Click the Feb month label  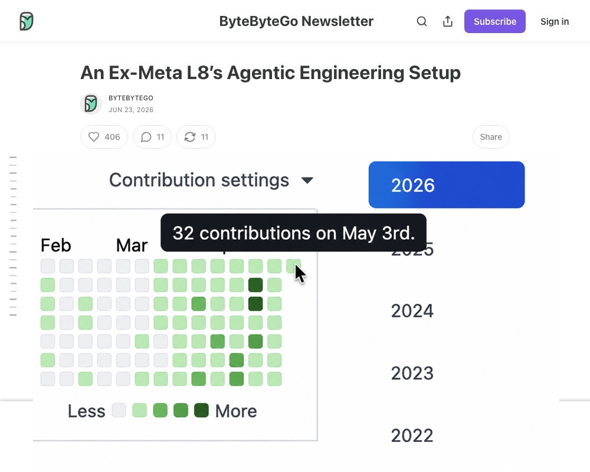coord(55,245)
